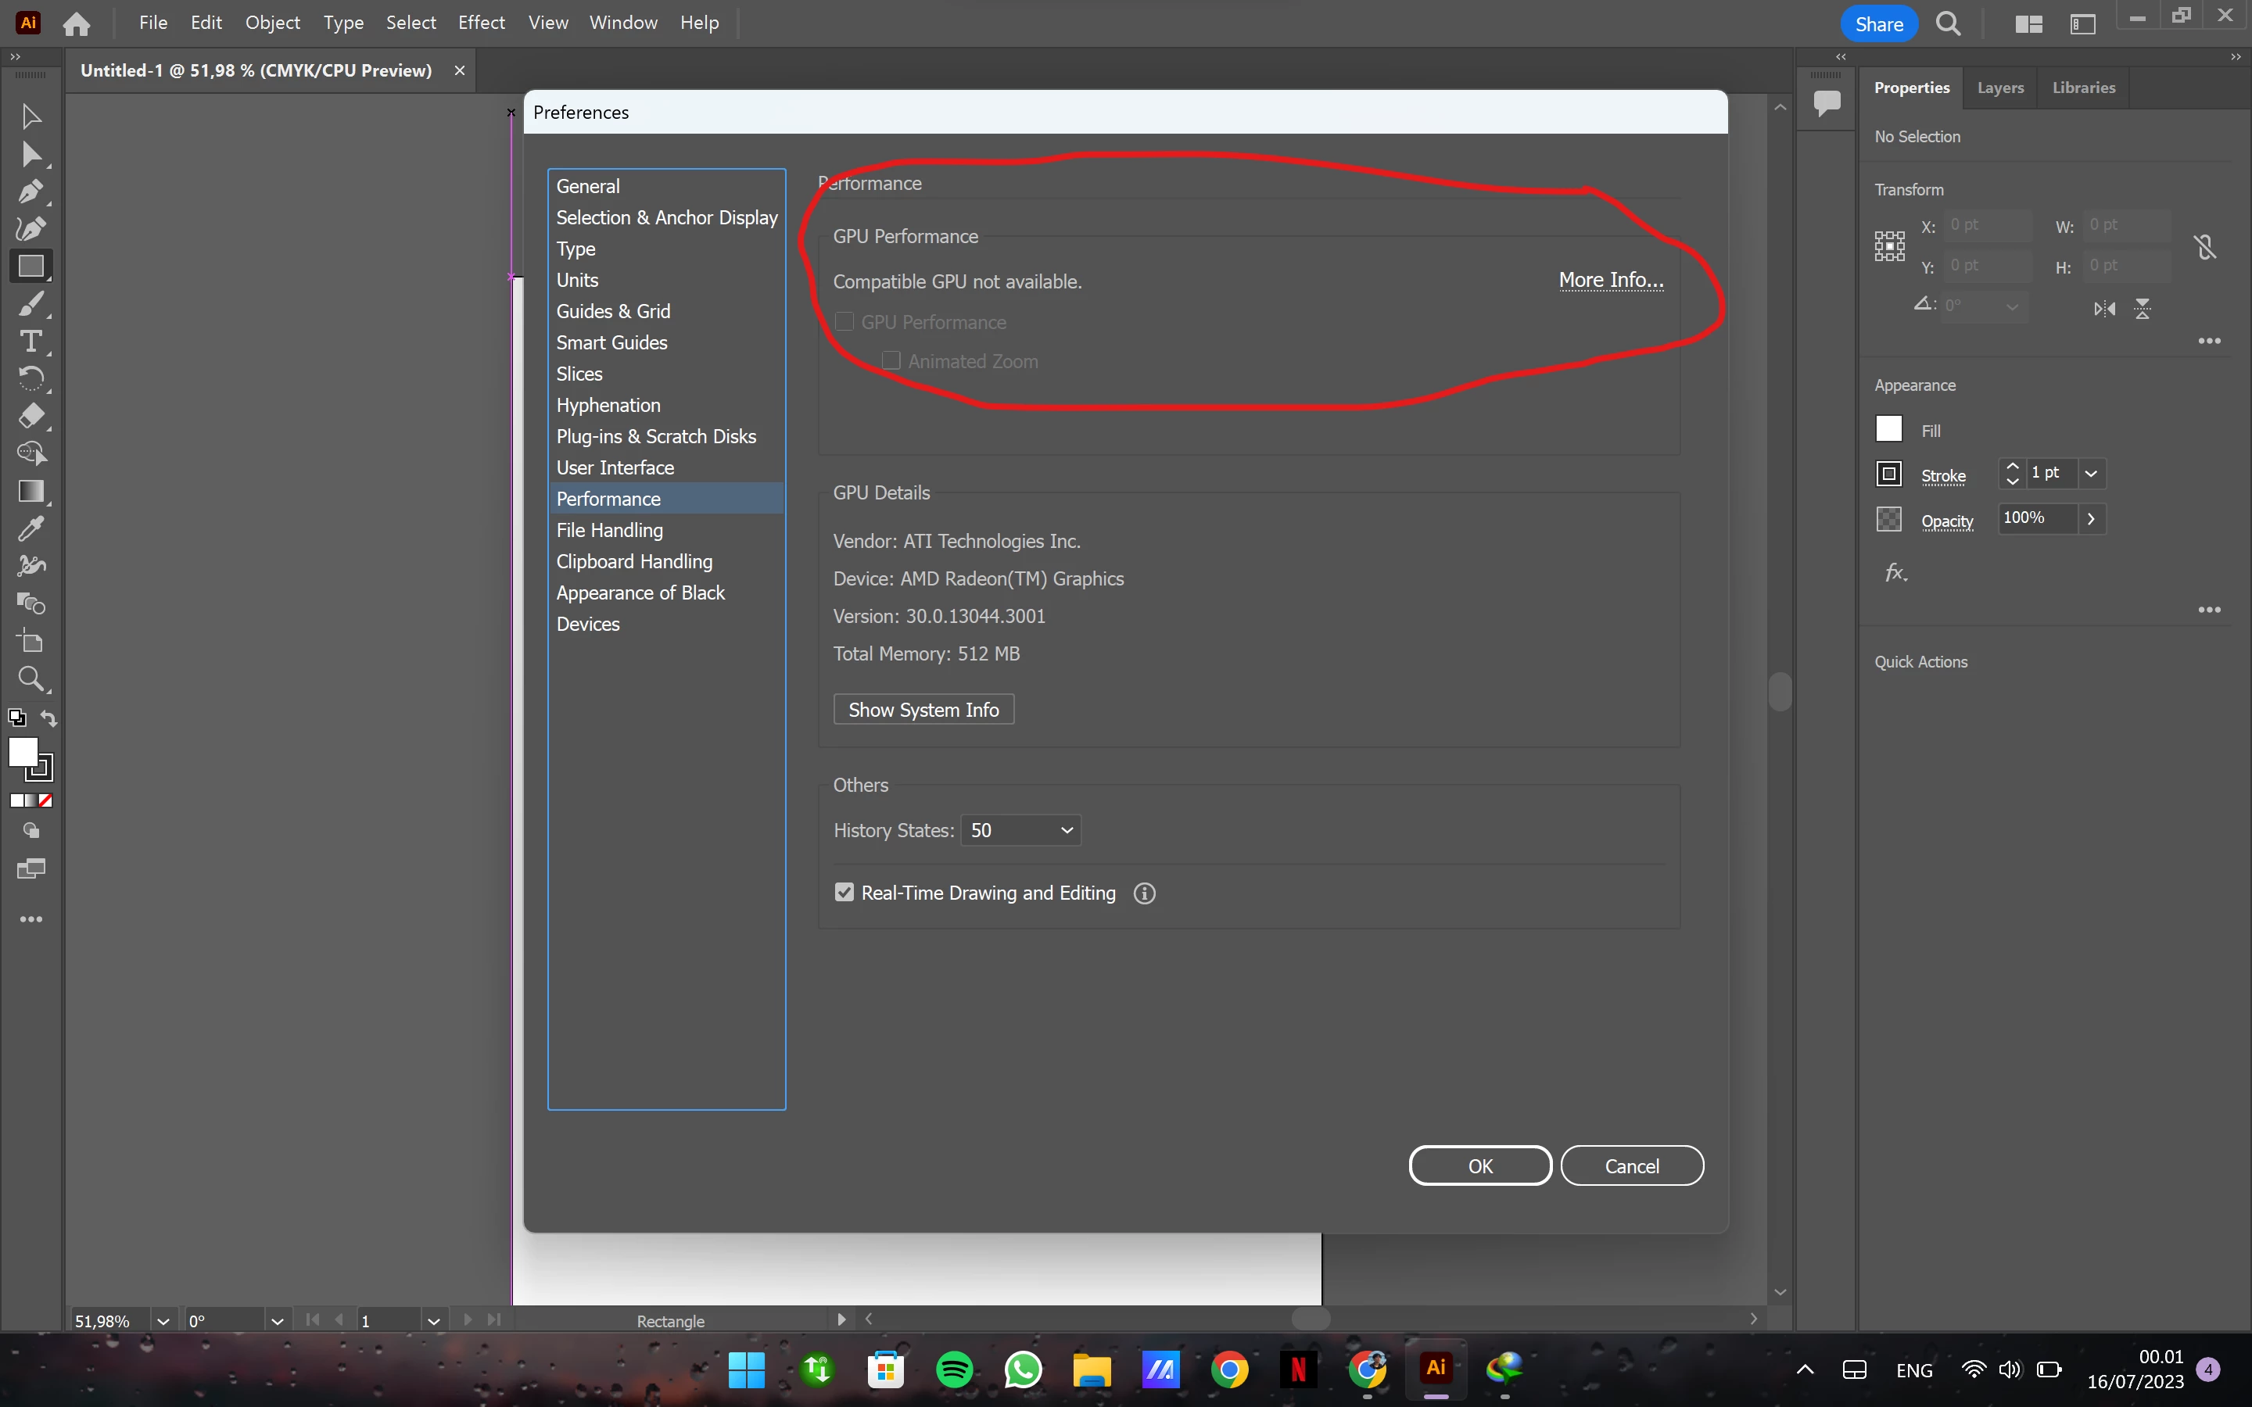Open the Effect menu
2252x1407 pixels.
point(480,23)
